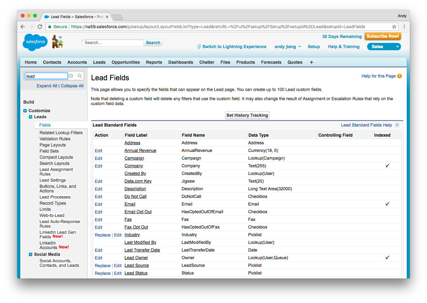Open the Accounts tab
This screenshot has height=303, width=427.
[77, 62]
